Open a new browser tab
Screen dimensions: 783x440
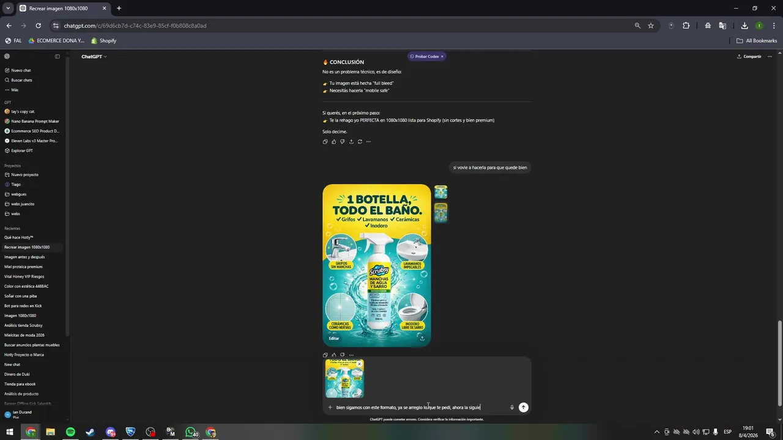[x=119, y=9]
